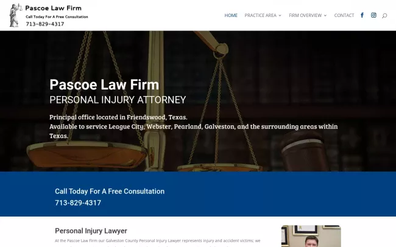Click the Personal Injury Lawyer section heading
This screenshot has height=247, width=396.
(x=91, y=231)
